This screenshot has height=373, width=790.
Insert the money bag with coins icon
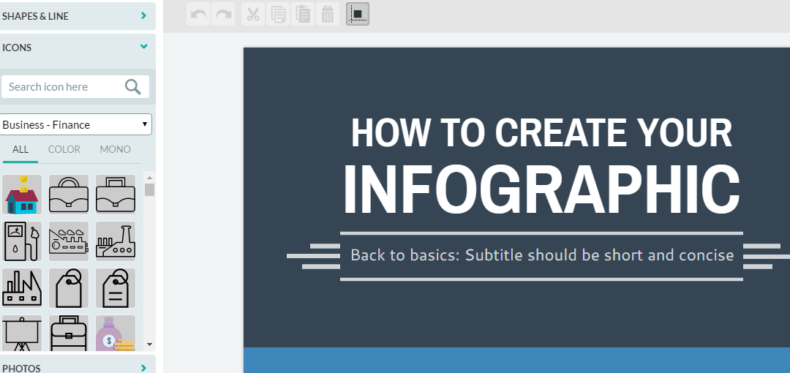coord(116,333)
